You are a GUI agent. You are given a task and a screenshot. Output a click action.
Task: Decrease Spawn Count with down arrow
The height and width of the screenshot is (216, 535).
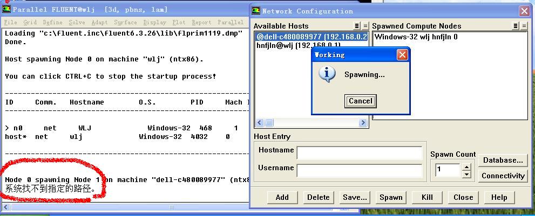[x=467, y=175]
